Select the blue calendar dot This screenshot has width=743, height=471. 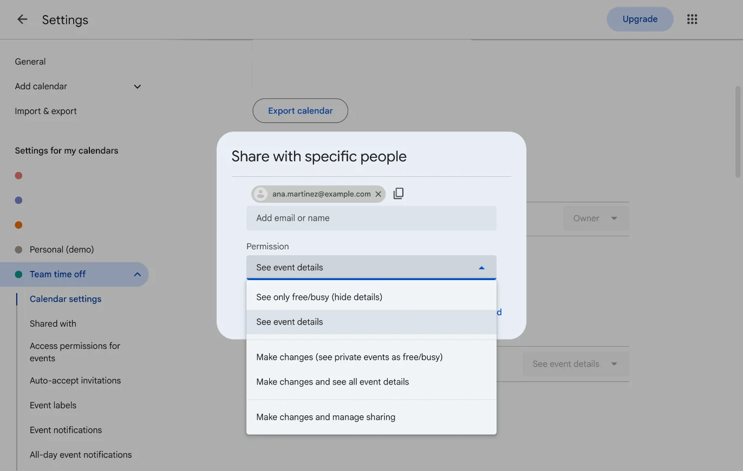[x=18, y=200]
